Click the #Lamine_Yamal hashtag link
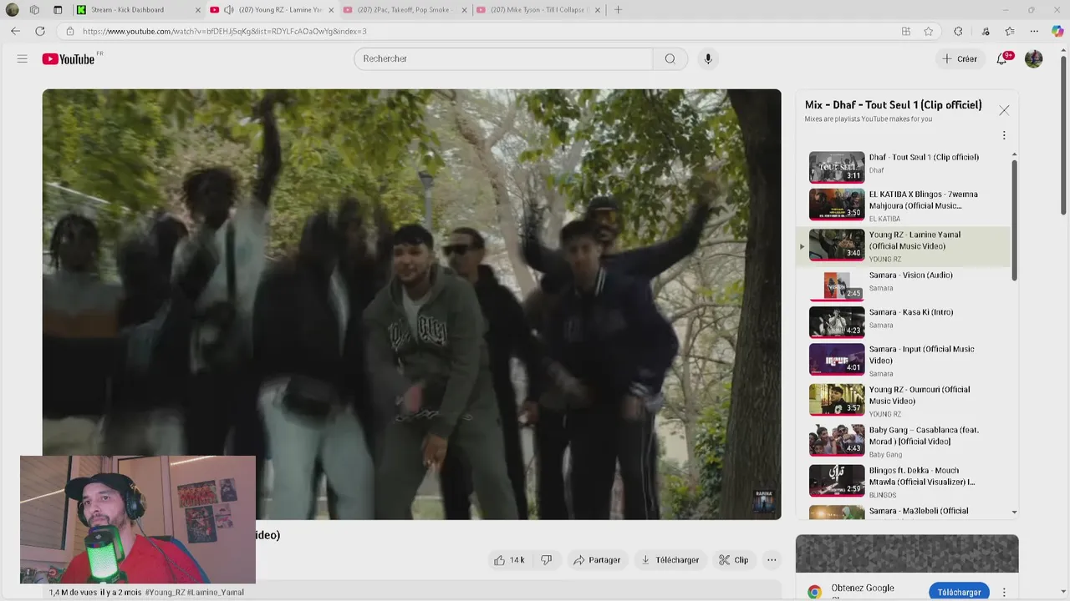This screenshot has width=1070, height=601. click(x=216, y=593)
